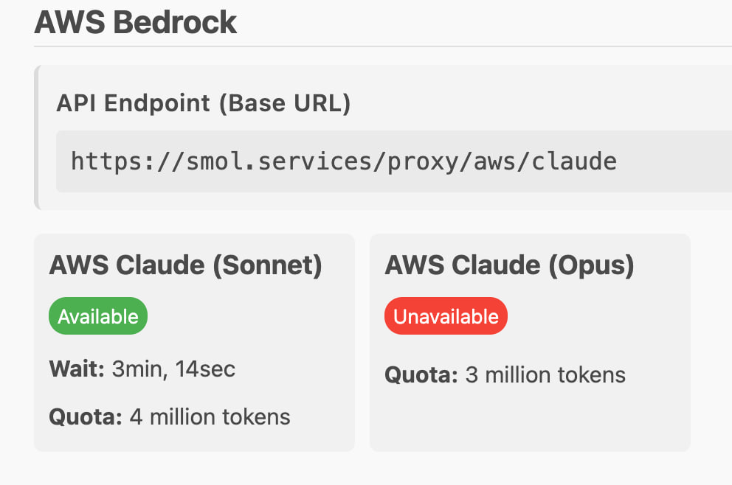Click the Quota label in Sonnet card
Screen dimensions: 732x485
[x=85, y=416]
